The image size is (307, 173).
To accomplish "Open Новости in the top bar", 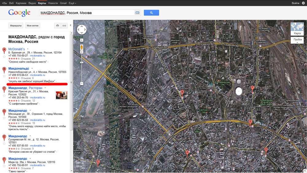I will [x=53, y=3].
